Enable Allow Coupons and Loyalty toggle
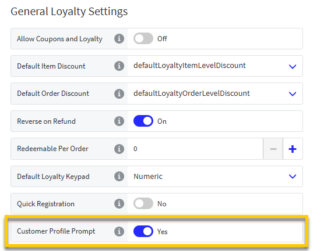The width and height of the screenshot is (317, 251). (x=143, y=38)
